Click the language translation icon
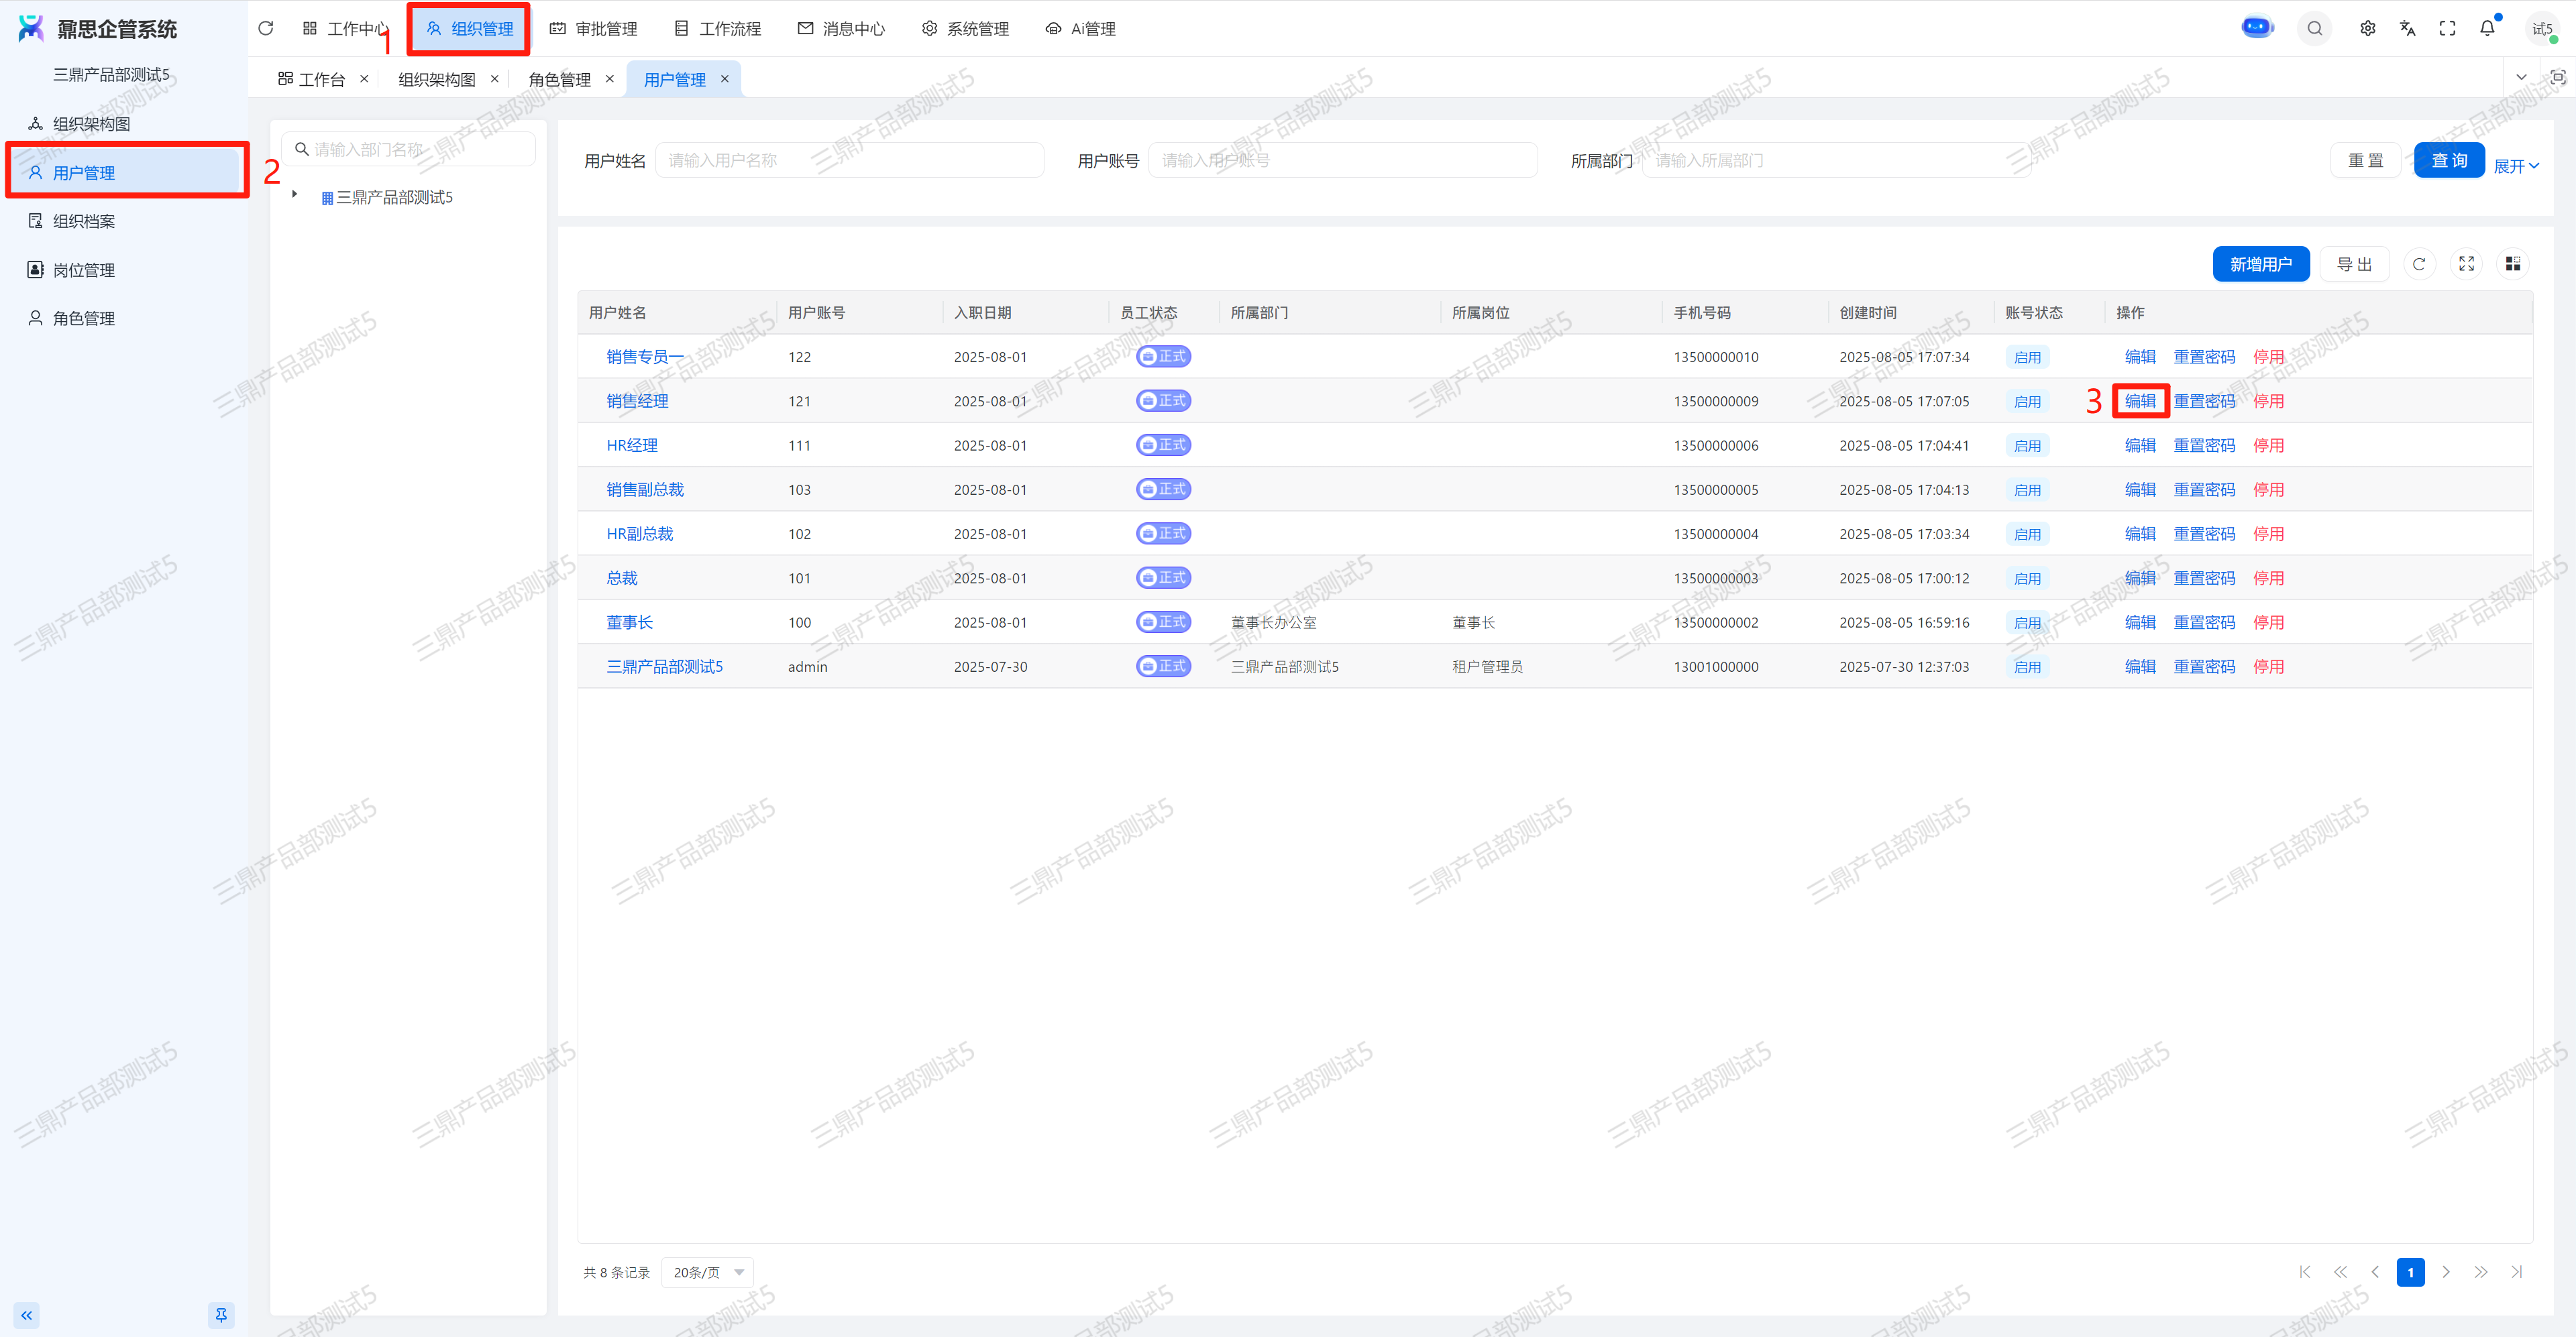 point(2407,28)
